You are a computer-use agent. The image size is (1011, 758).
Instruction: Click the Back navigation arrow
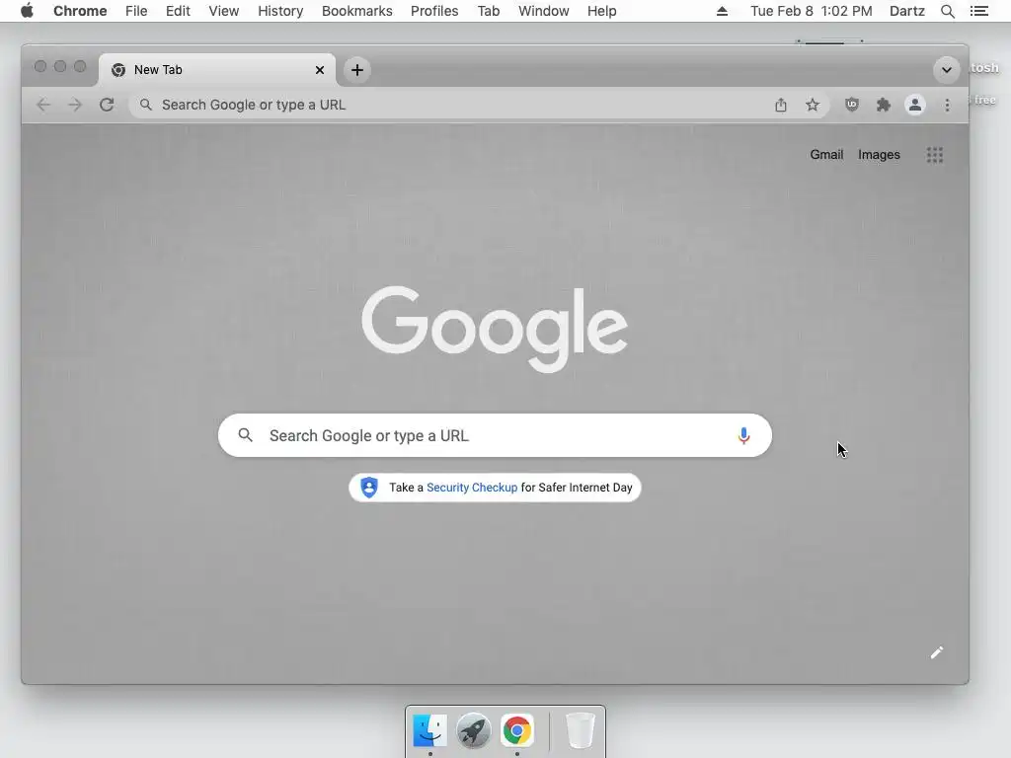tap(43, 105)
